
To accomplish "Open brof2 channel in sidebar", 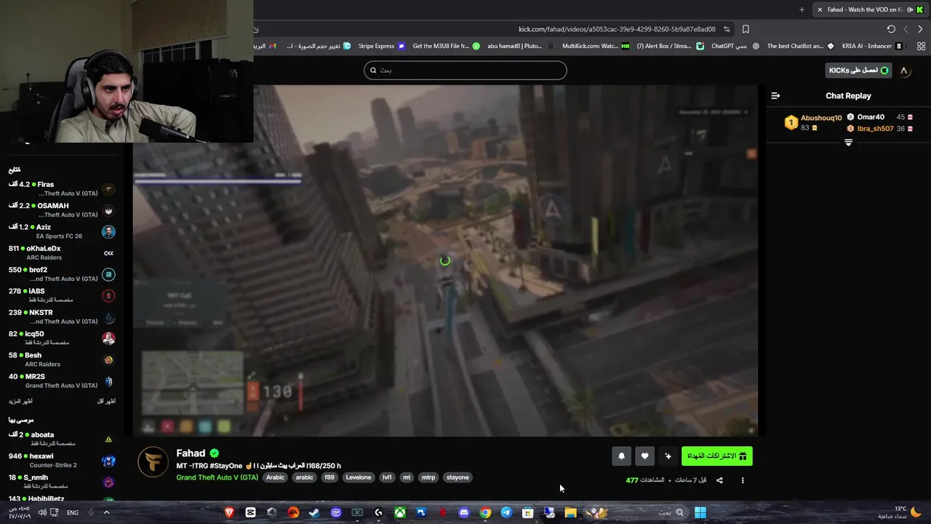I will 62,274.
